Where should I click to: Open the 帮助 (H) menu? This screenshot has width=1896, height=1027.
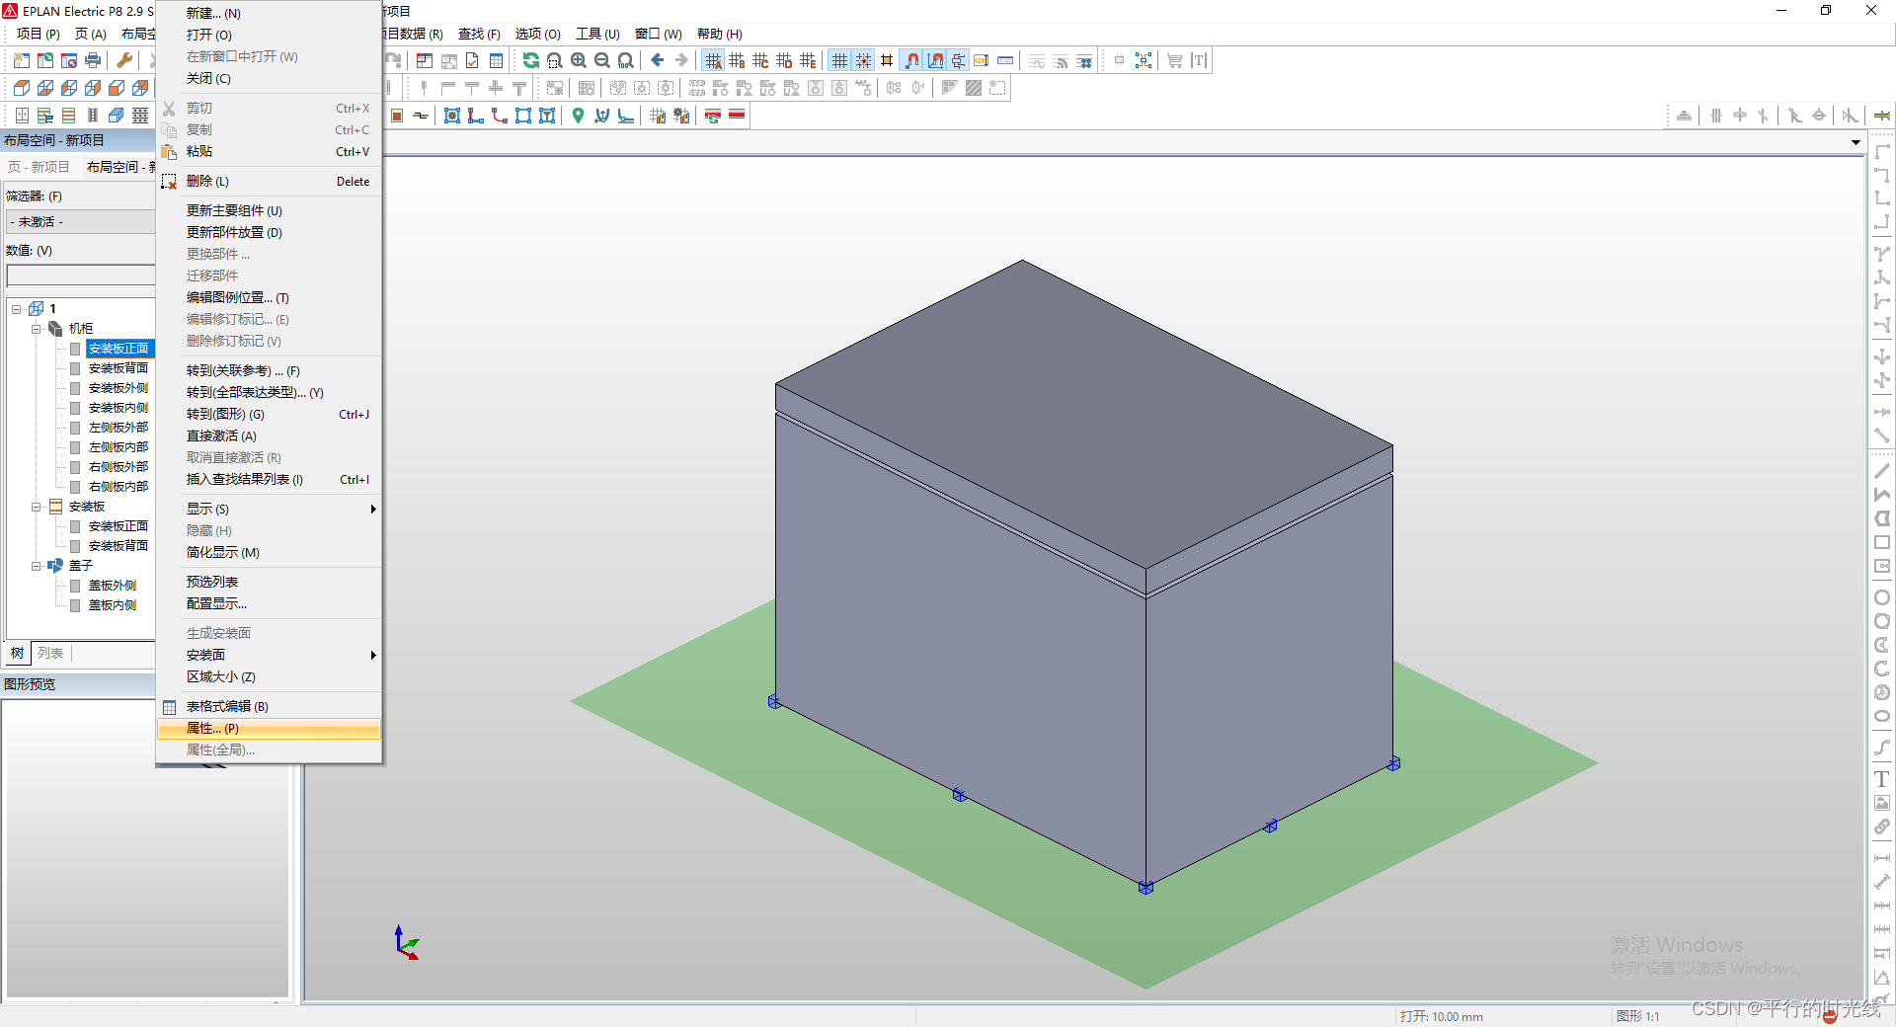click(719, 34)
